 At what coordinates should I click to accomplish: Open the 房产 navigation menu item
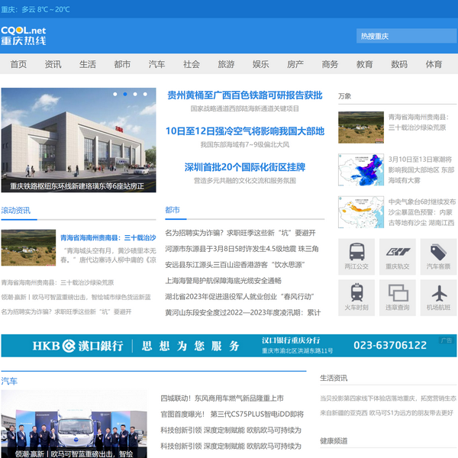(x=295, y=64)
